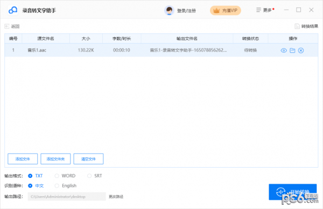The height and width of the screenshot is (209, 323).
Task: Minimize the application window
Action: (x=286, y=10)
